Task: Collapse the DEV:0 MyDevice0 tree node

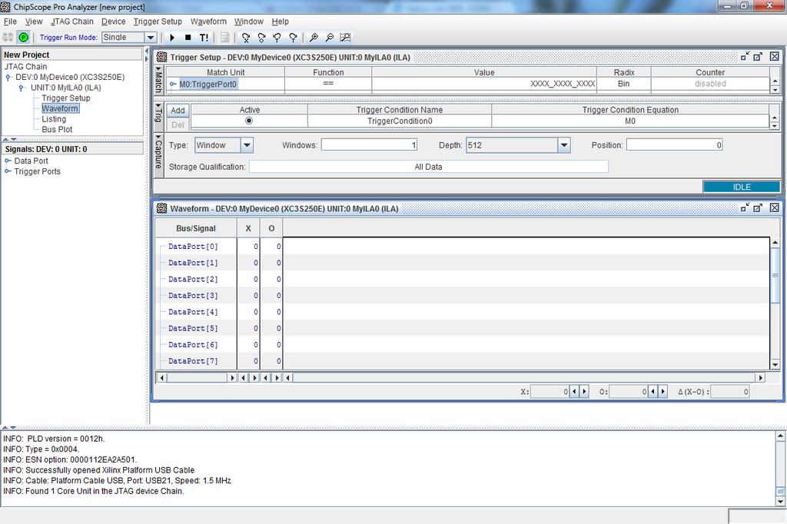Action: point(8,78)
